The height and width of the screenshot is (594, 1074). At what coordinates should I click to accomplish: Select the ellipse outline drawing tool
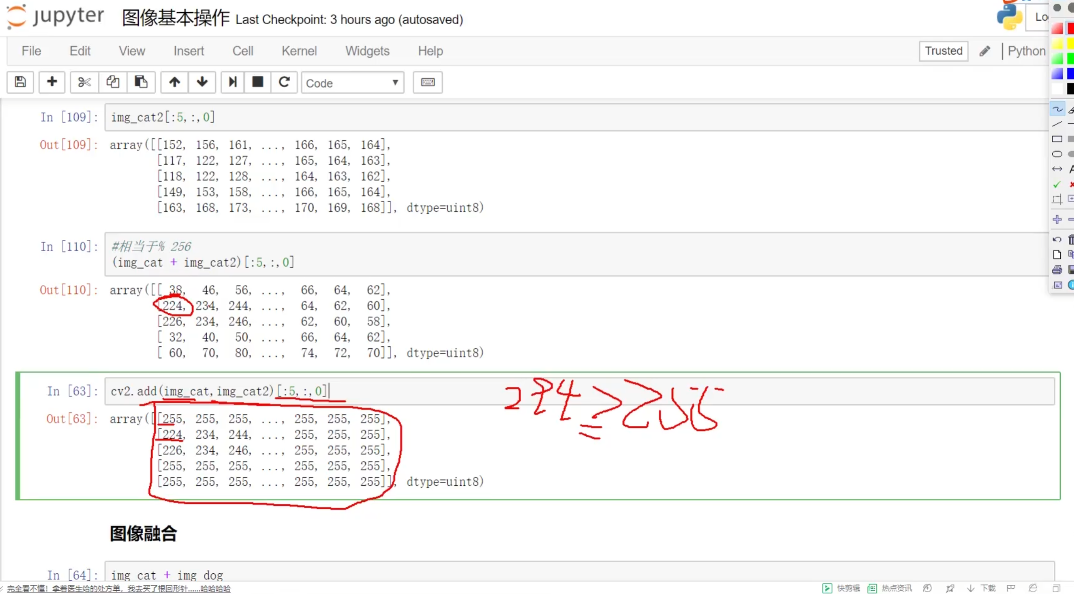(x=1057, y=154)
